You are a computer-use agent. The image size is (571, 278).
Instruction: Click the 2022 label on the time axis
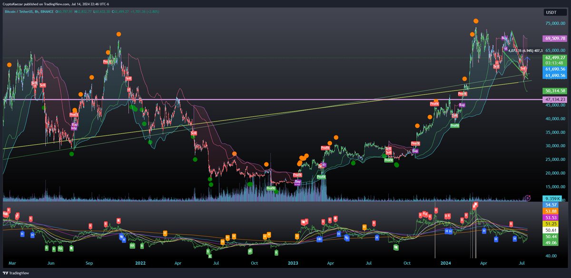tap(140, 262)
